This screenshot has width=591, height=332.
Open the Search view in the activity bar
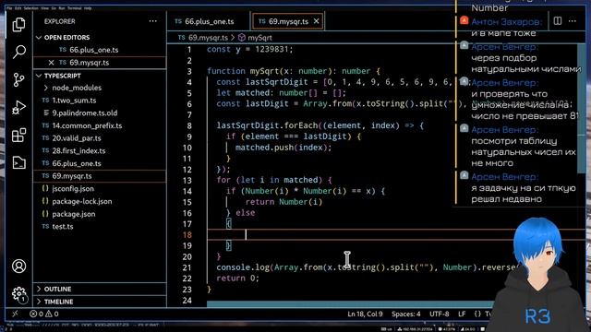18,52
